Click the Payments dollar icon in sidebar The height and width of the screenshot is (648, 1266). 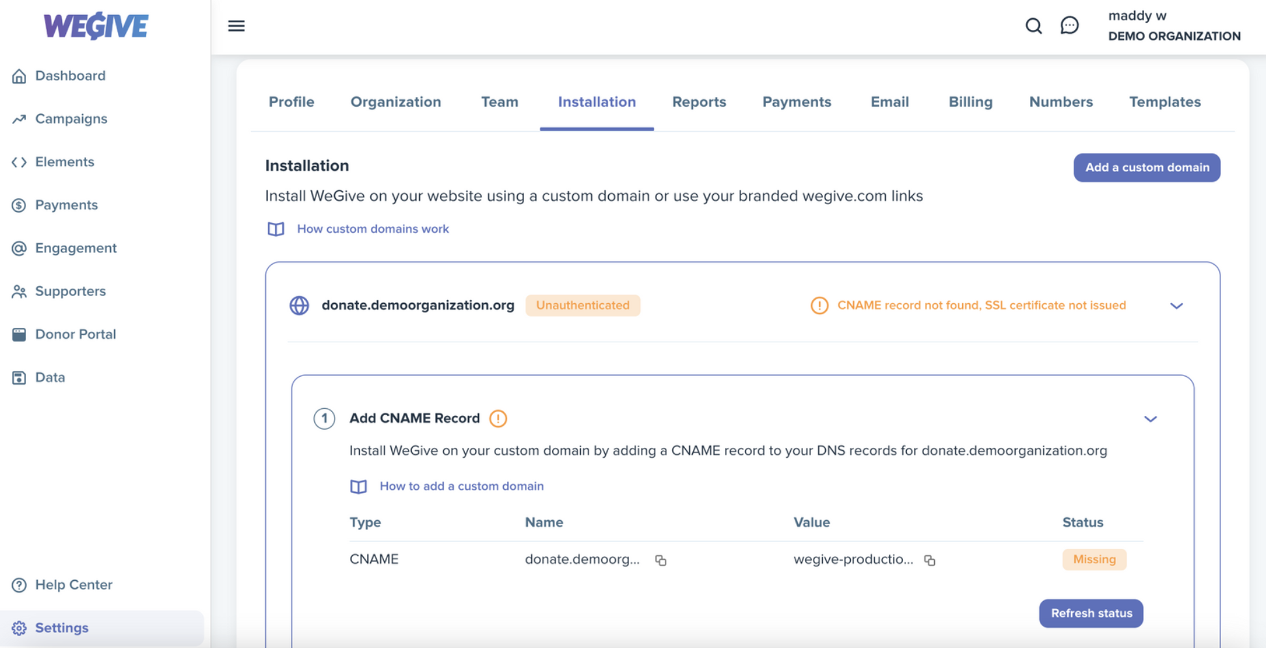pos(19,205)
